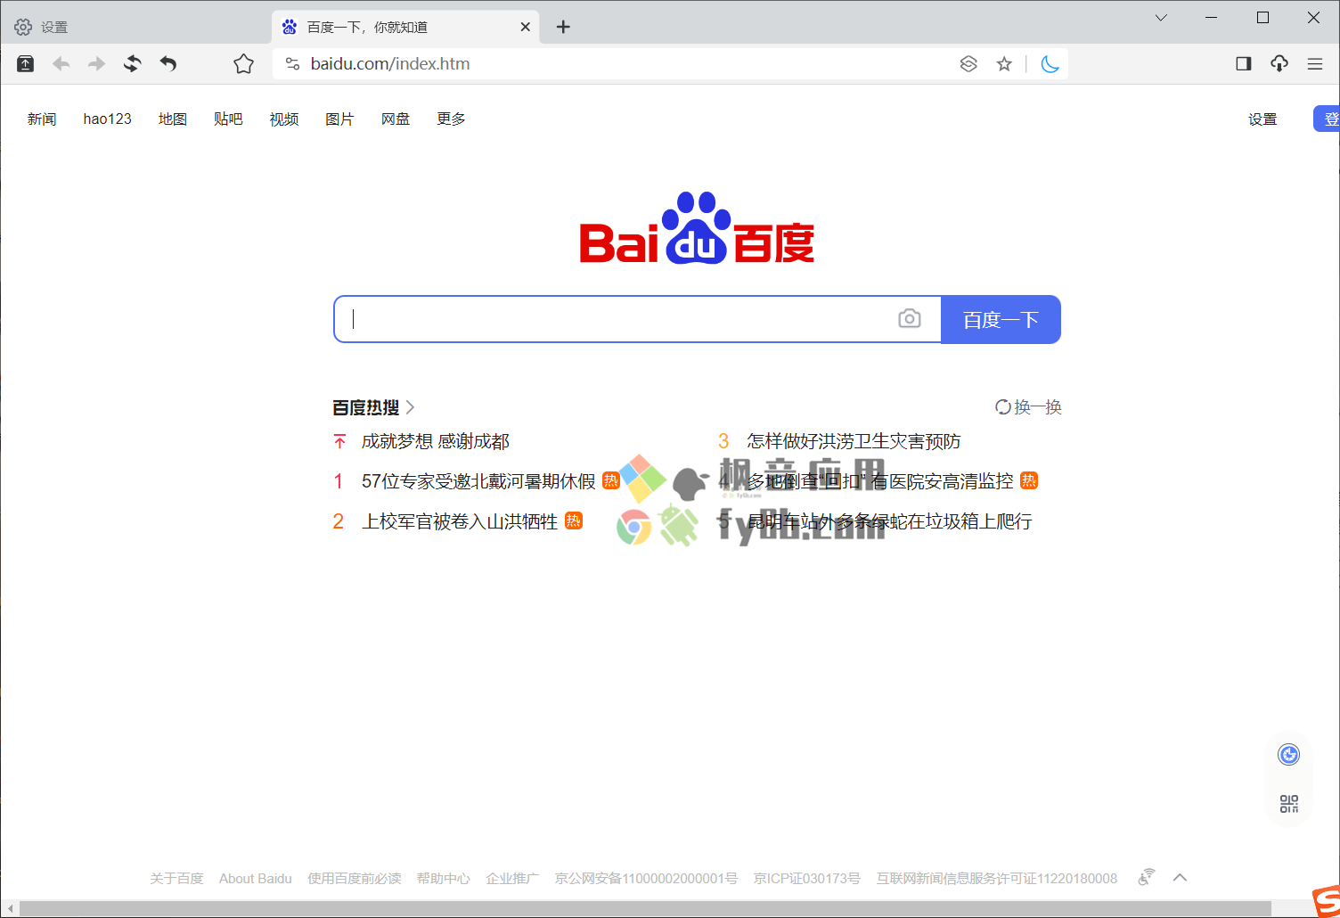Click the Sogou input icon at bottom right
The height and width of the screenshot is (918, 1340).
(x=1326, y=901)
